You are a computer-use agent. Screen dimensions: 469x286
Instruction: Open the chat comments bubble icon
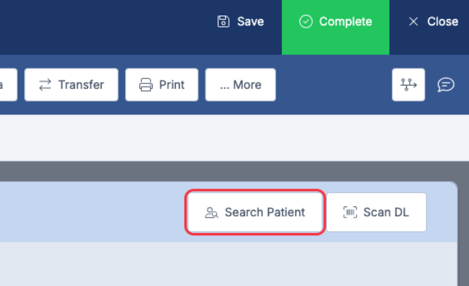point(446,85)
